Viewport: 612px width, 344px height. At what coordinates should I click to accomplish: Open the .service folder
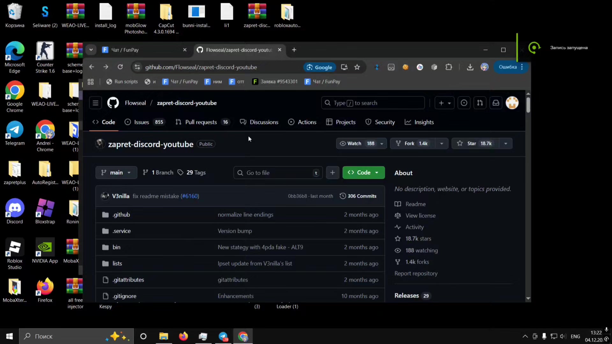[x=121, y=231]
